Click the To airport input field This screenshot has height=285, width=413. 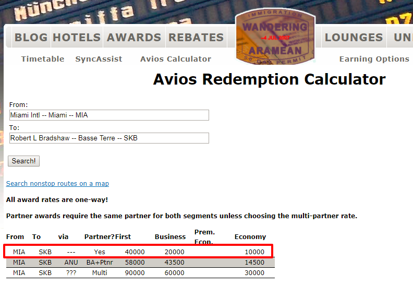pos(109,138)
